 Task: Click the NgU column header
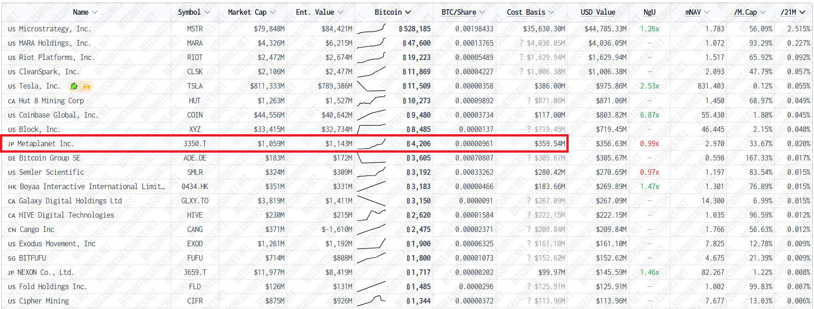[649, 12]
